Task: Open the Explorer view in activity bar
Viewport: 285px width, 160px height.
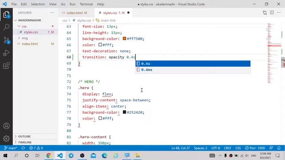Action: 6,15
